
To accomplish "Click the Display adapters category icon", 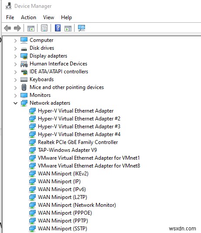I will 24,56.
